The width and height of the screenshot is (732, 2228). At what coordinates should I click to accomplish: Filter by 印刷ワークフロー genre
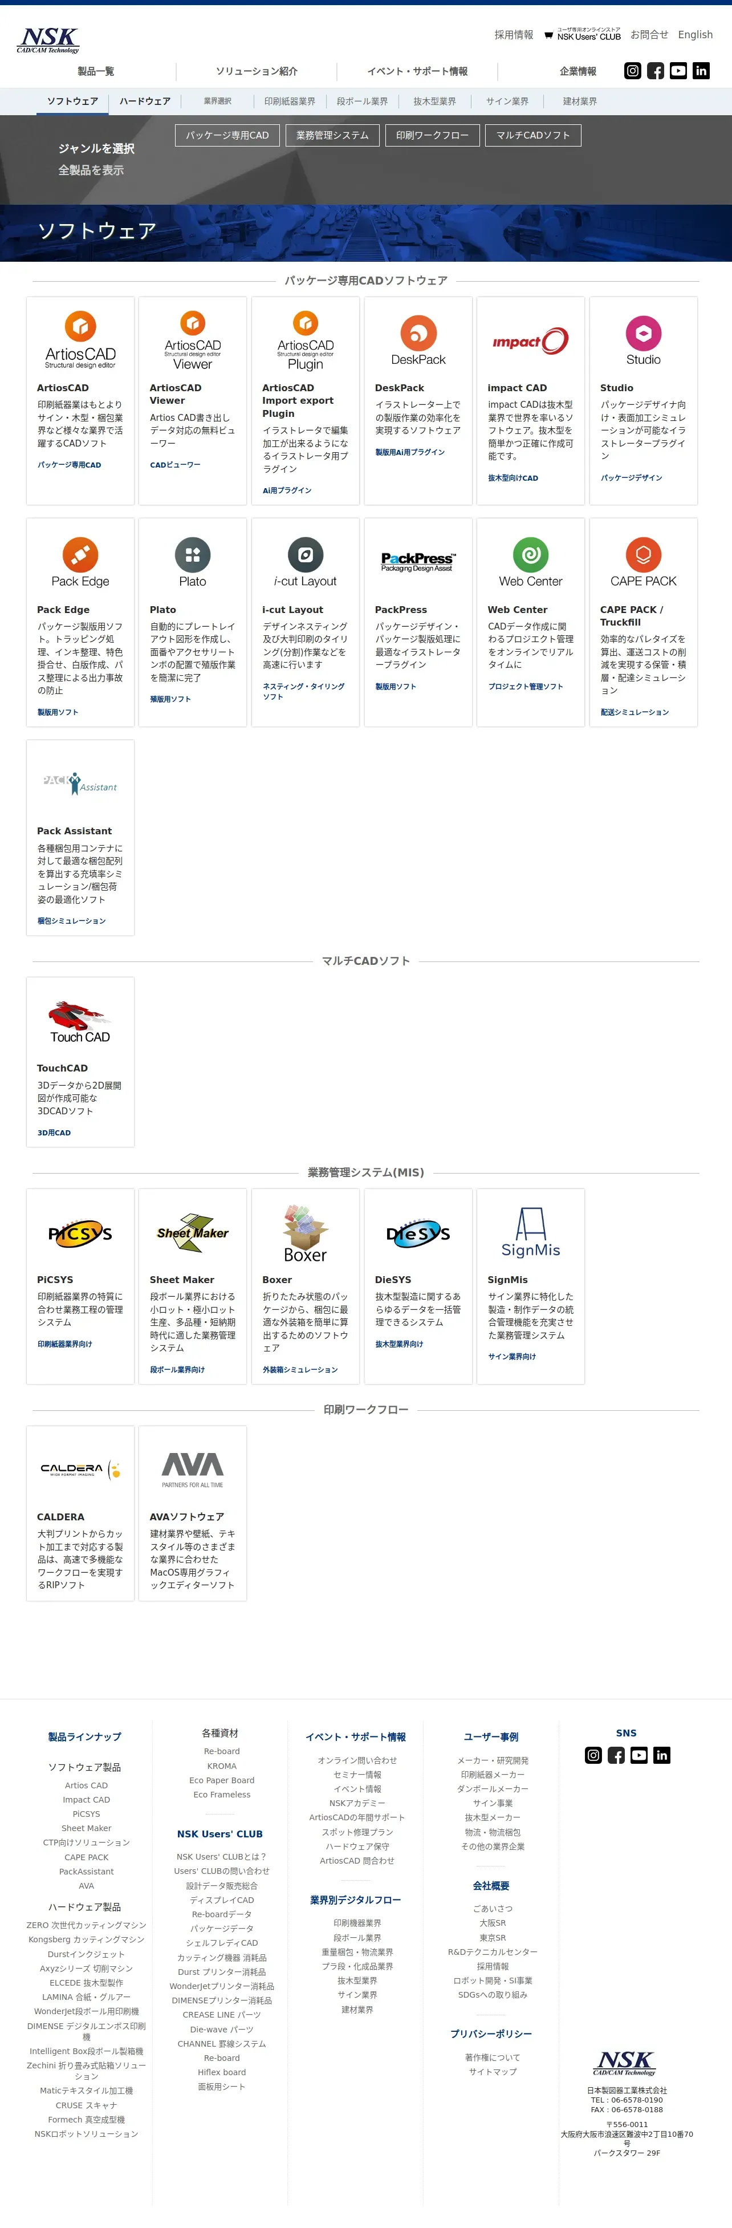tap(432, 136)
